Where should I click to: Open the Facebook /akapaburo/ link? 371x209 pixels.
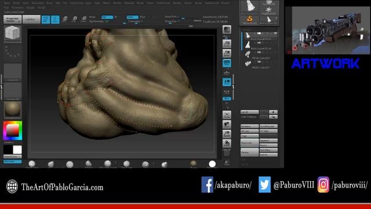[x=227, y=185]
